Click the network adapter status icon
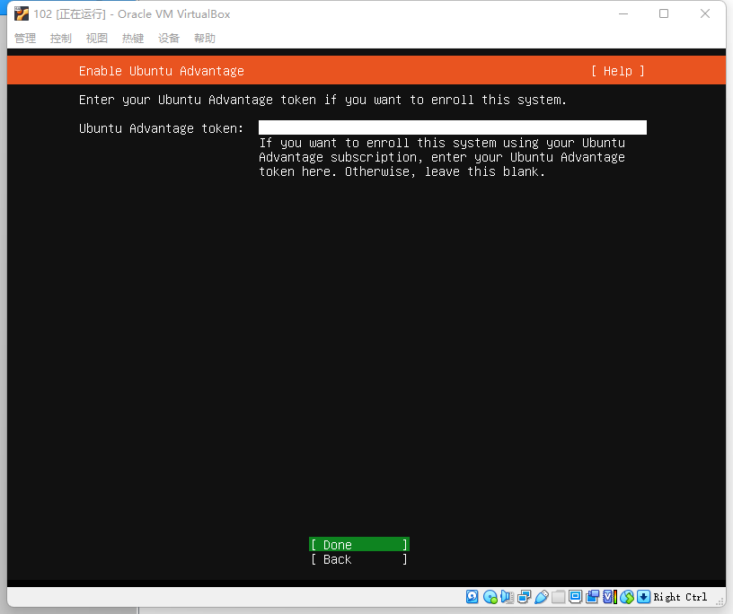This screenshot has width=733, height=614. click(525, 597)
